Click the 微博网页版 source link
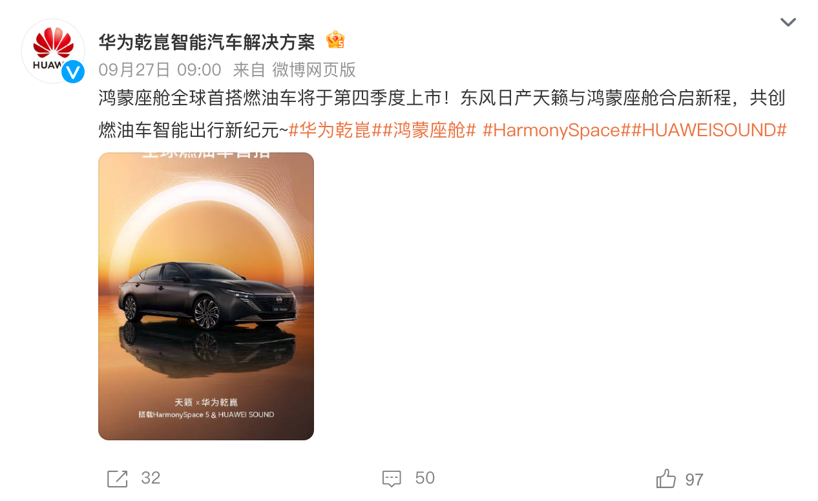Screen dimensions: 818x501 coord(313,70)
